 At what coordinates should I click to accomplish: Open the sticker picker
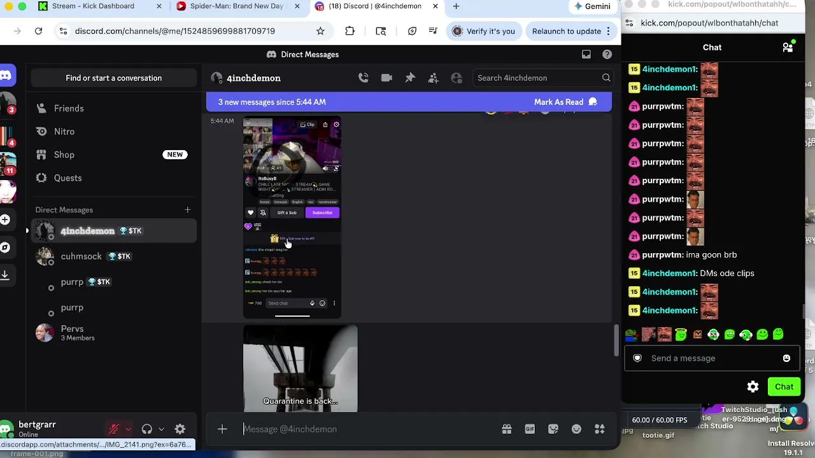(x=553, y=429)
